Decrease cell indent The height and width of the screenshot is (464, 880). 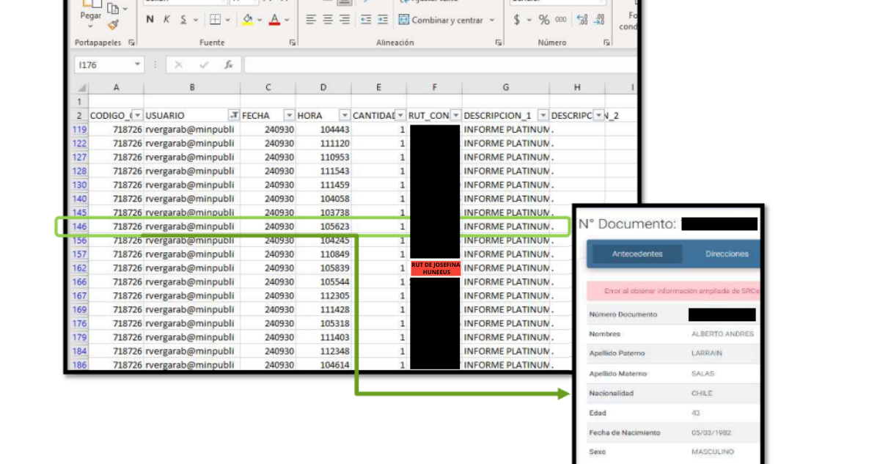365,20
